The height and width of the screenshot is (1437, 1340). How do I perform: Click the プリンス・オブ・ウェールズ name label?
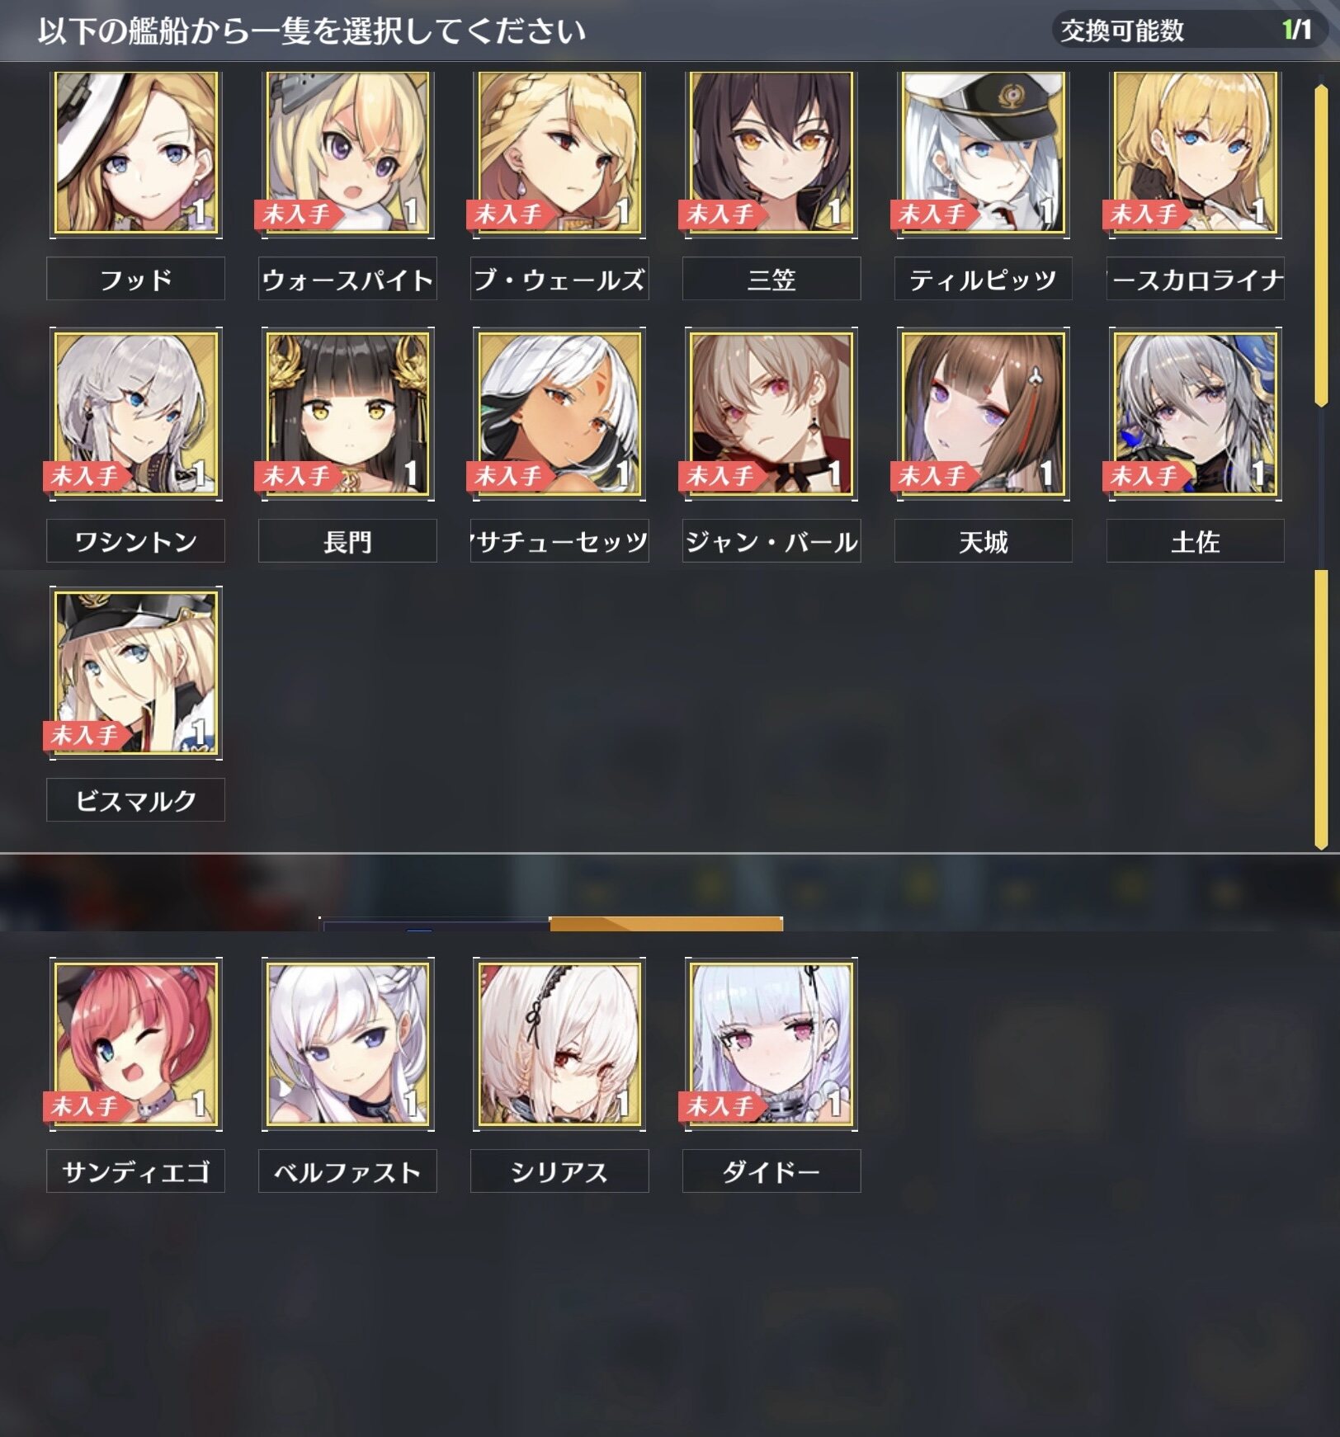click(559, 280)
